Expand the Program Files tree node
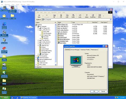This screenshot has height=99, width=126. point(40,35)
